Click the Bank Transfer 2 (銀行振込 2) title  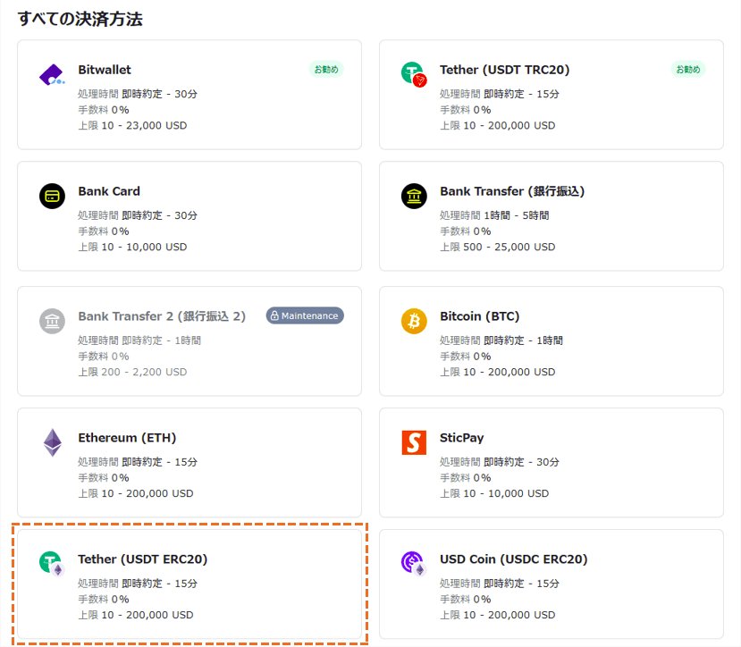[162, 316]
